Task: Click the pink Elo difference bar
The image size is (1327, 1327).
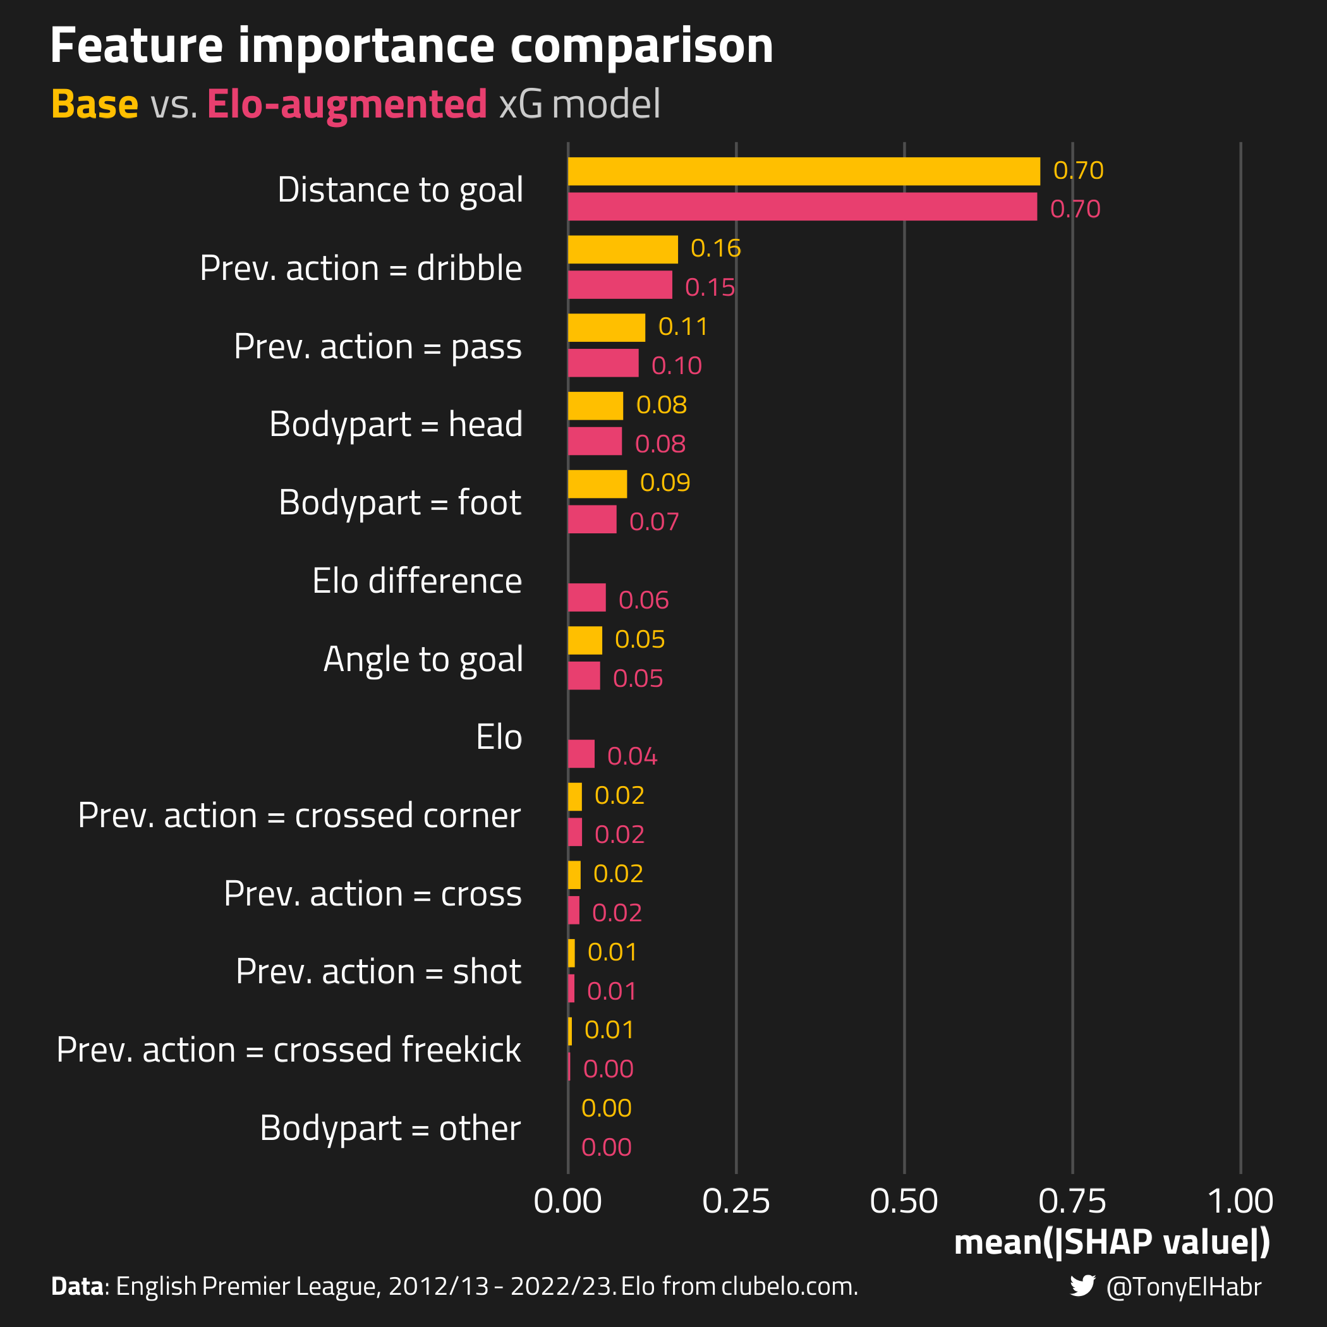Action: point(586,598)
